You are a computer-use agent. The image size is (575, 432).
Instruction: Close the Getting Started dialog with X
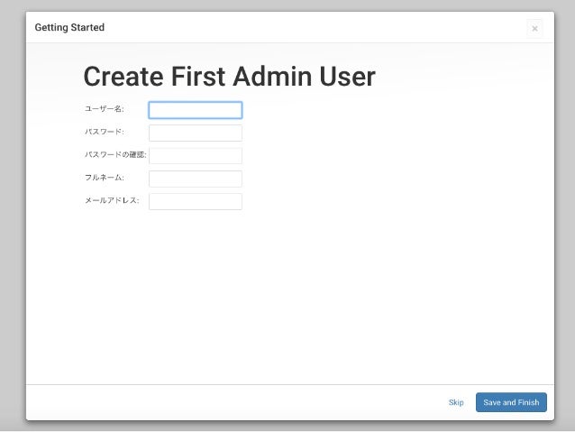click(534, 28)
